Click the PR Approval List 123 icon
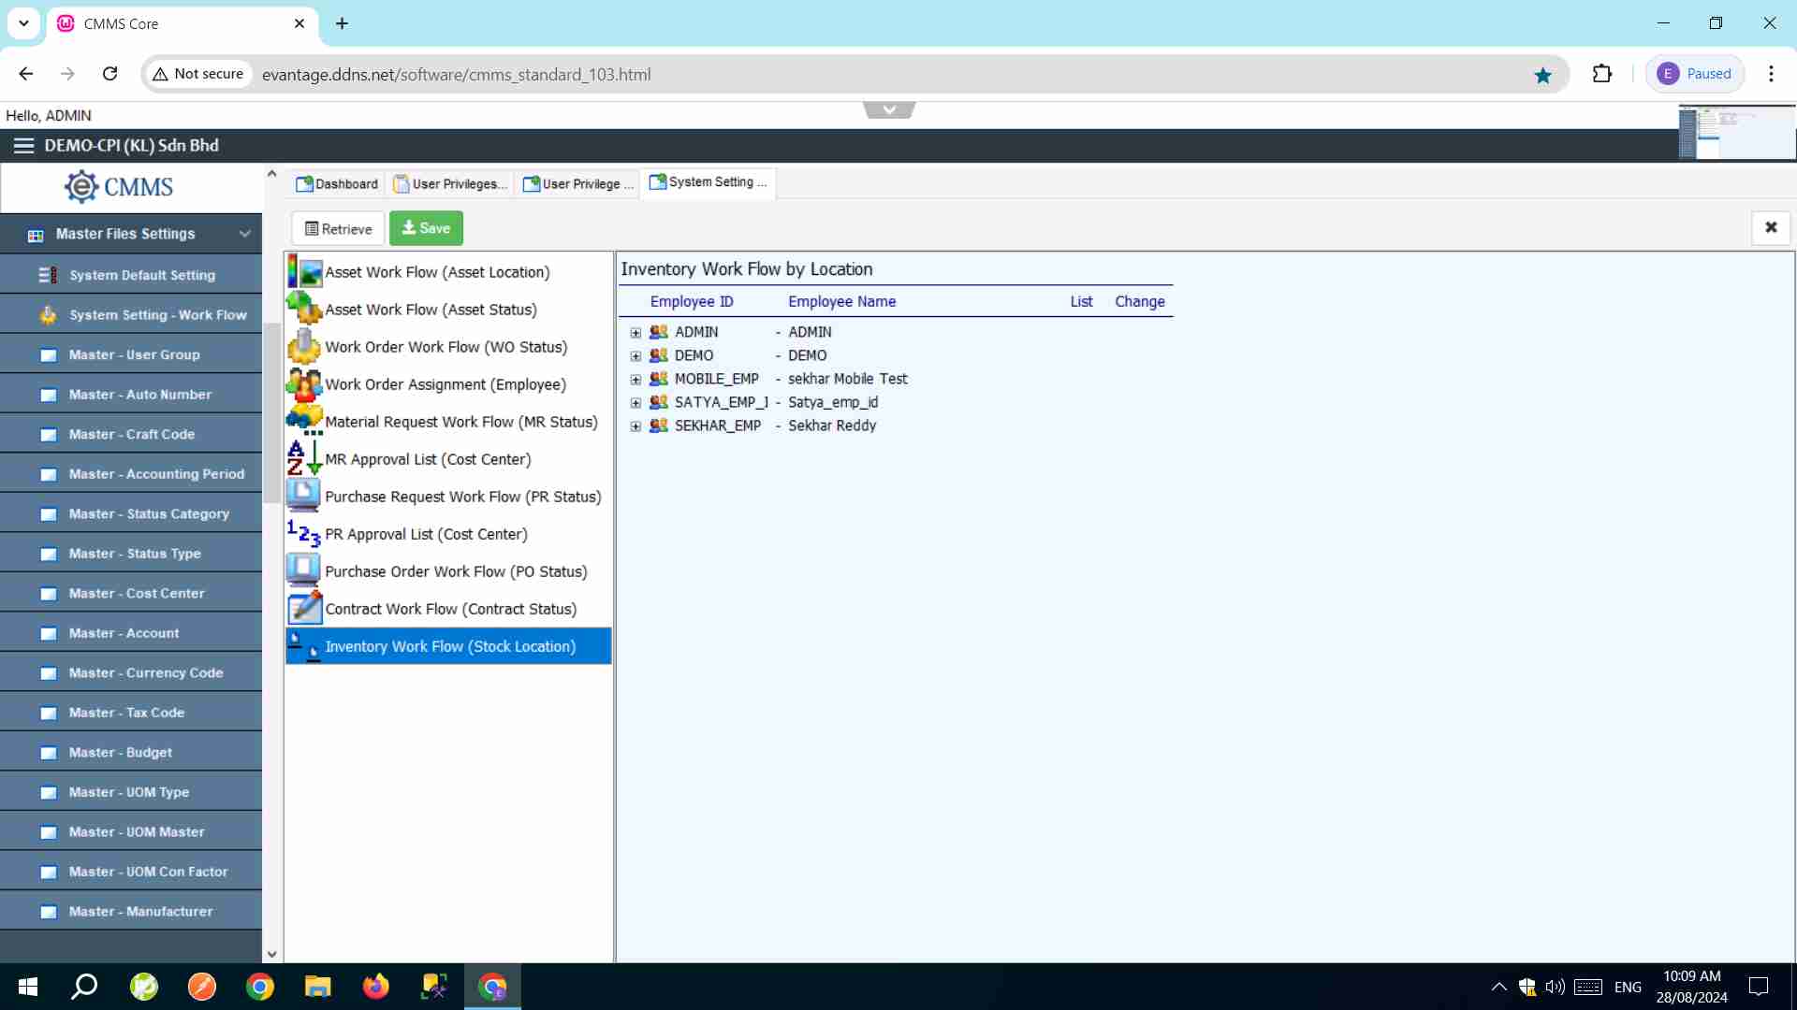The image size is (1797, 1010). 304,534
